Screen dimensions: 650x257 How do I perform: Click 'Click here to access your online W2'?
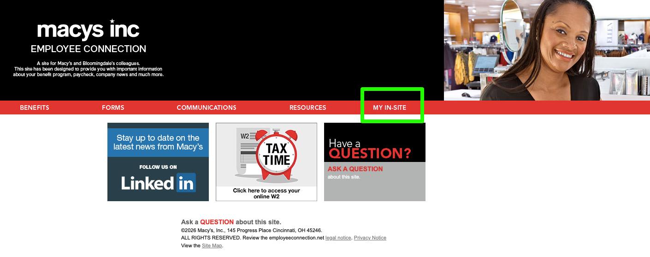point(266,193)
